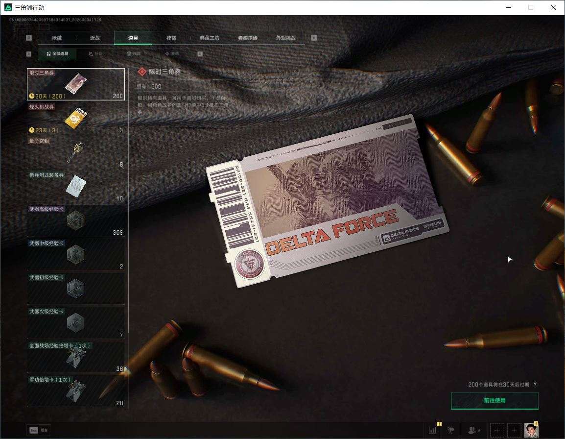Switch to the 外观挑战 tab
Image resolution: width=565 pixels, height=439 pixels.
pyautogui.click(x=286, y=38)
